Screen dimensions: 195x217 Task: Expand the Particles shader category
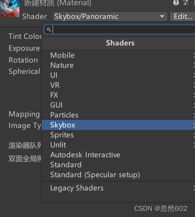click(x=118, y=115)
